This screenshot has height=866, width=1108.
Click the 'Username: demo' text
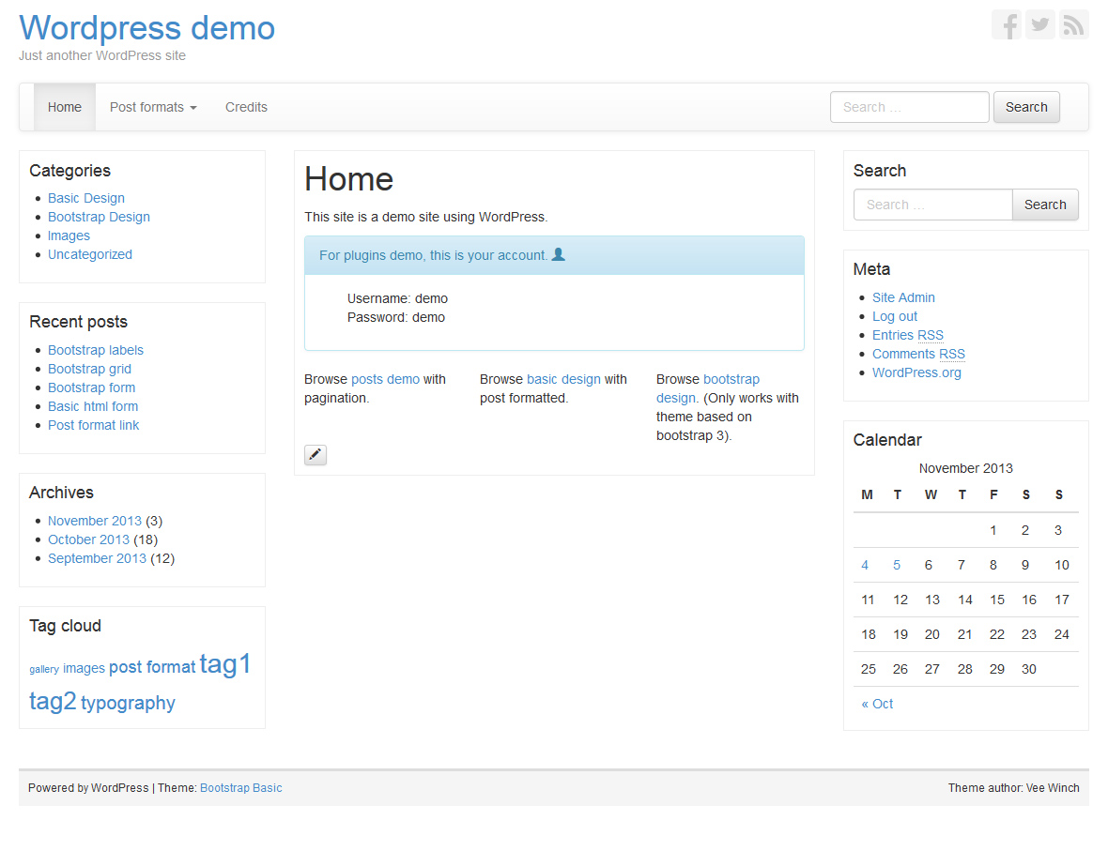397,298
